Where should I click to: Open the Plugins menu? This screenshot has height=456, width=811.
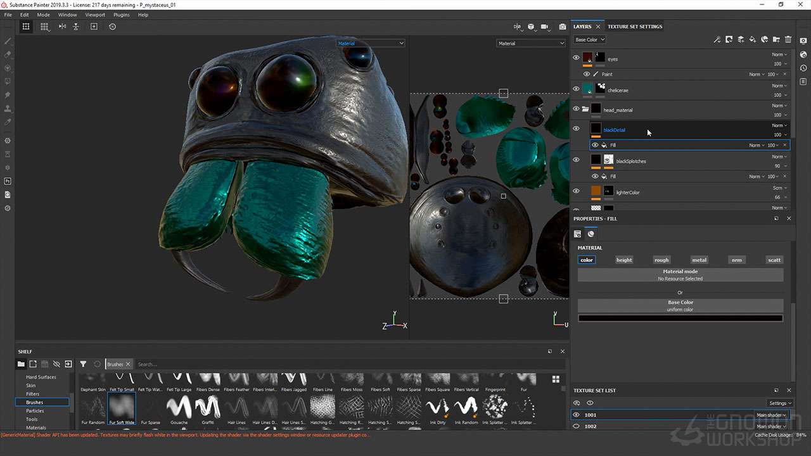[x=121, y=15]
